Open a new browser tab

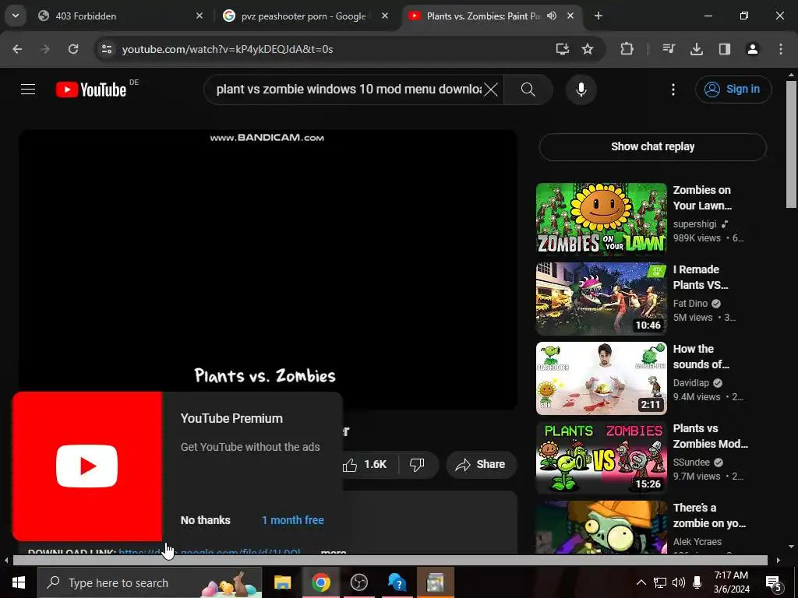tap(598, 16)
